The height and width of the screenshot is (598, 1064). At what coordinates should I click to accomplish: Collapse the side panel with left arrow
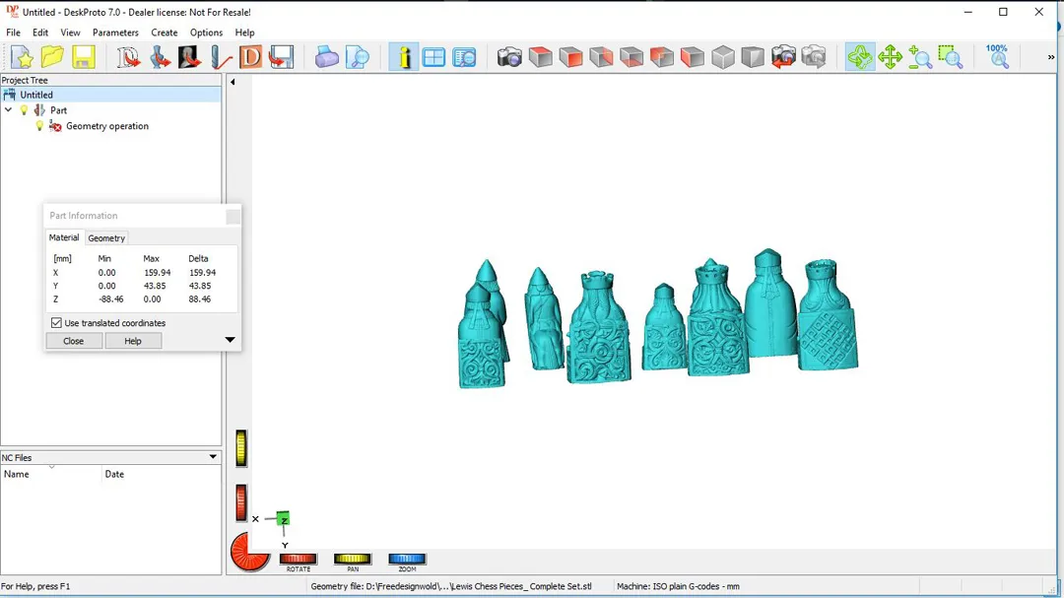[x=233, y=82]
